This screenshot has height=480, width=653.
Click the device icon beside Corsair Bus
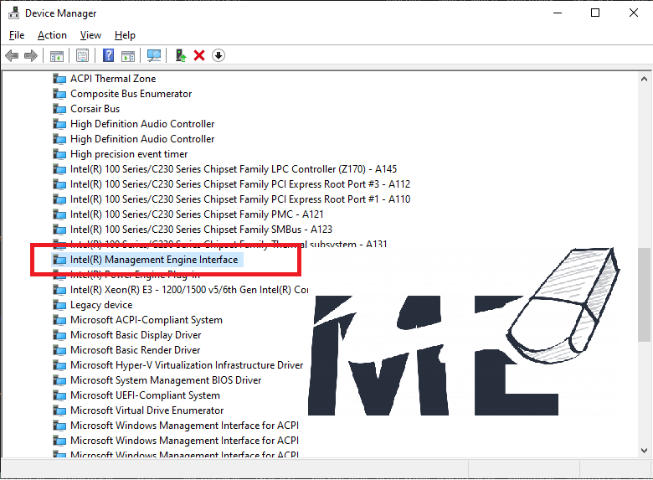pyautogui.click(x=59, y=109)
